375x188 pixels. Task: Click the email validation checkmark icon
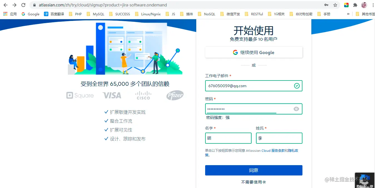(x=297, y=86)
